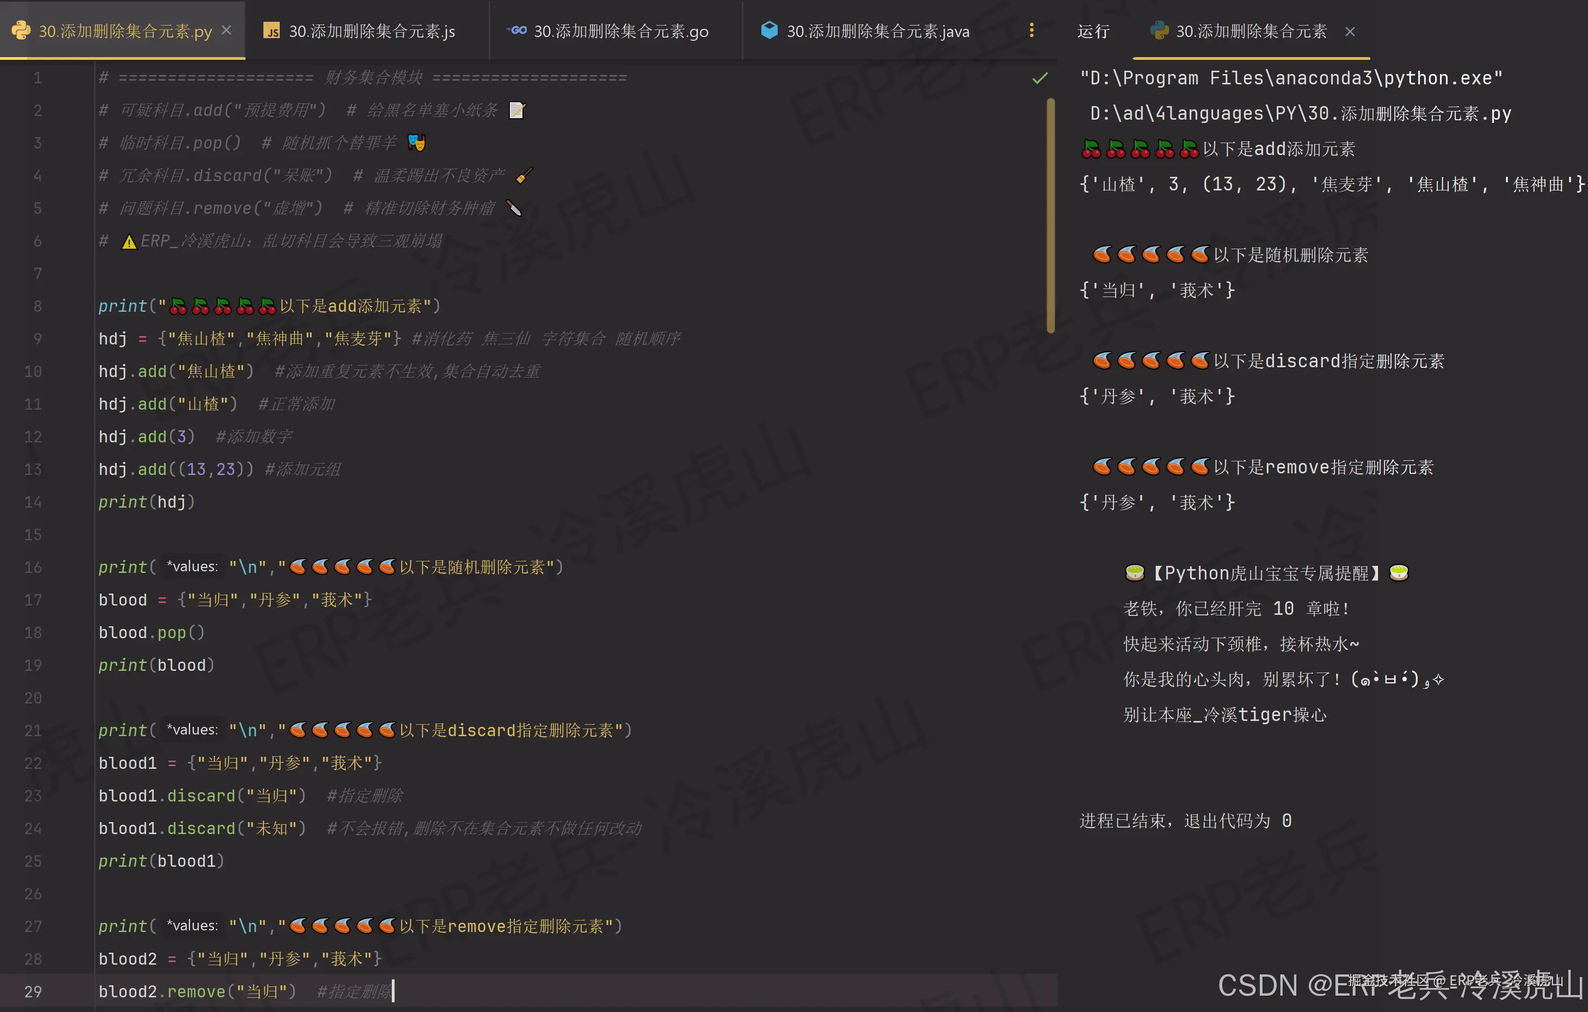The height and width of the screenshot is (1012, 1588).
Task: Click the Go gopher icon on the tab
Action: click(516, 30)
